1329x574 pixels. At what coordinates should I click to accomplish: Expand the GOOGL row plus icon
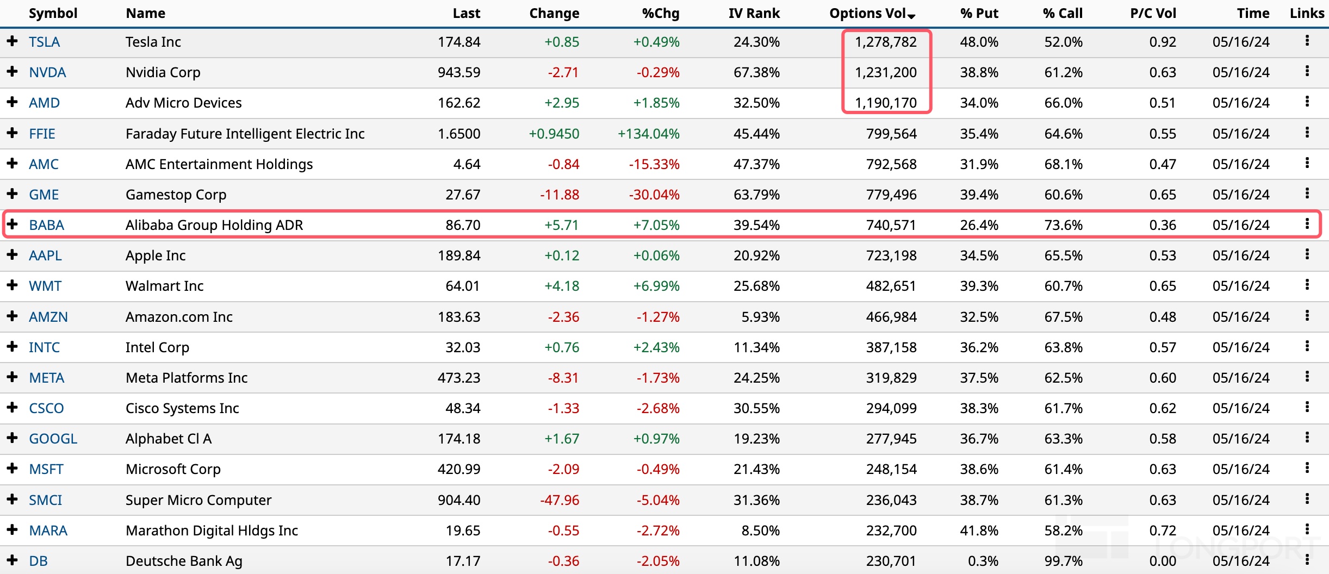12,438
